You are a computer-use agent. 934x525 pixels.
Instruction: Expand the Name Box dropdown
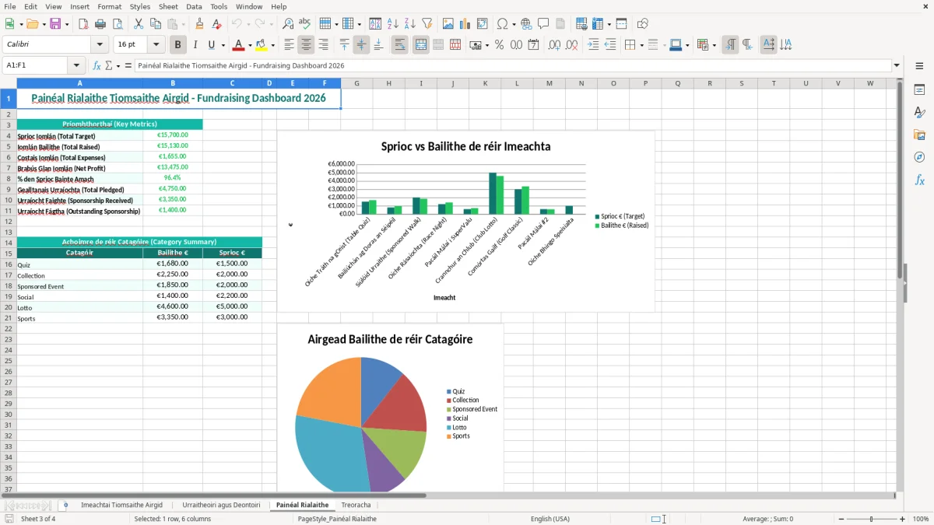(76, 65)
